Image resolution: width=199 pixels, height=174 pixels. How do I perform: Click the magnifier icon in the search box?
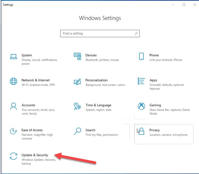(x=136, y=33)
